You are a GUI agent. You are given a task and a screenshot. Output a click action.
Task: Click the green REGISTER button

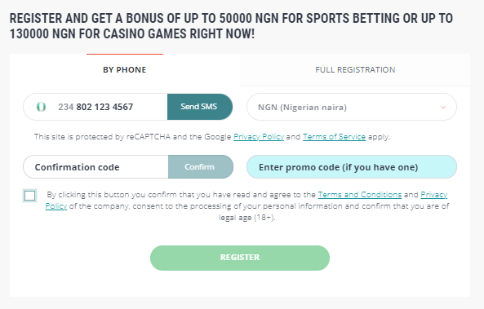(240, 258)
